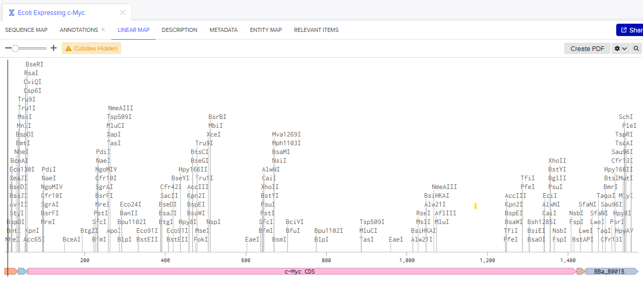Viewport: 643px width, 291px height.
Task: Open the Description tab
Action: point(179,30)
